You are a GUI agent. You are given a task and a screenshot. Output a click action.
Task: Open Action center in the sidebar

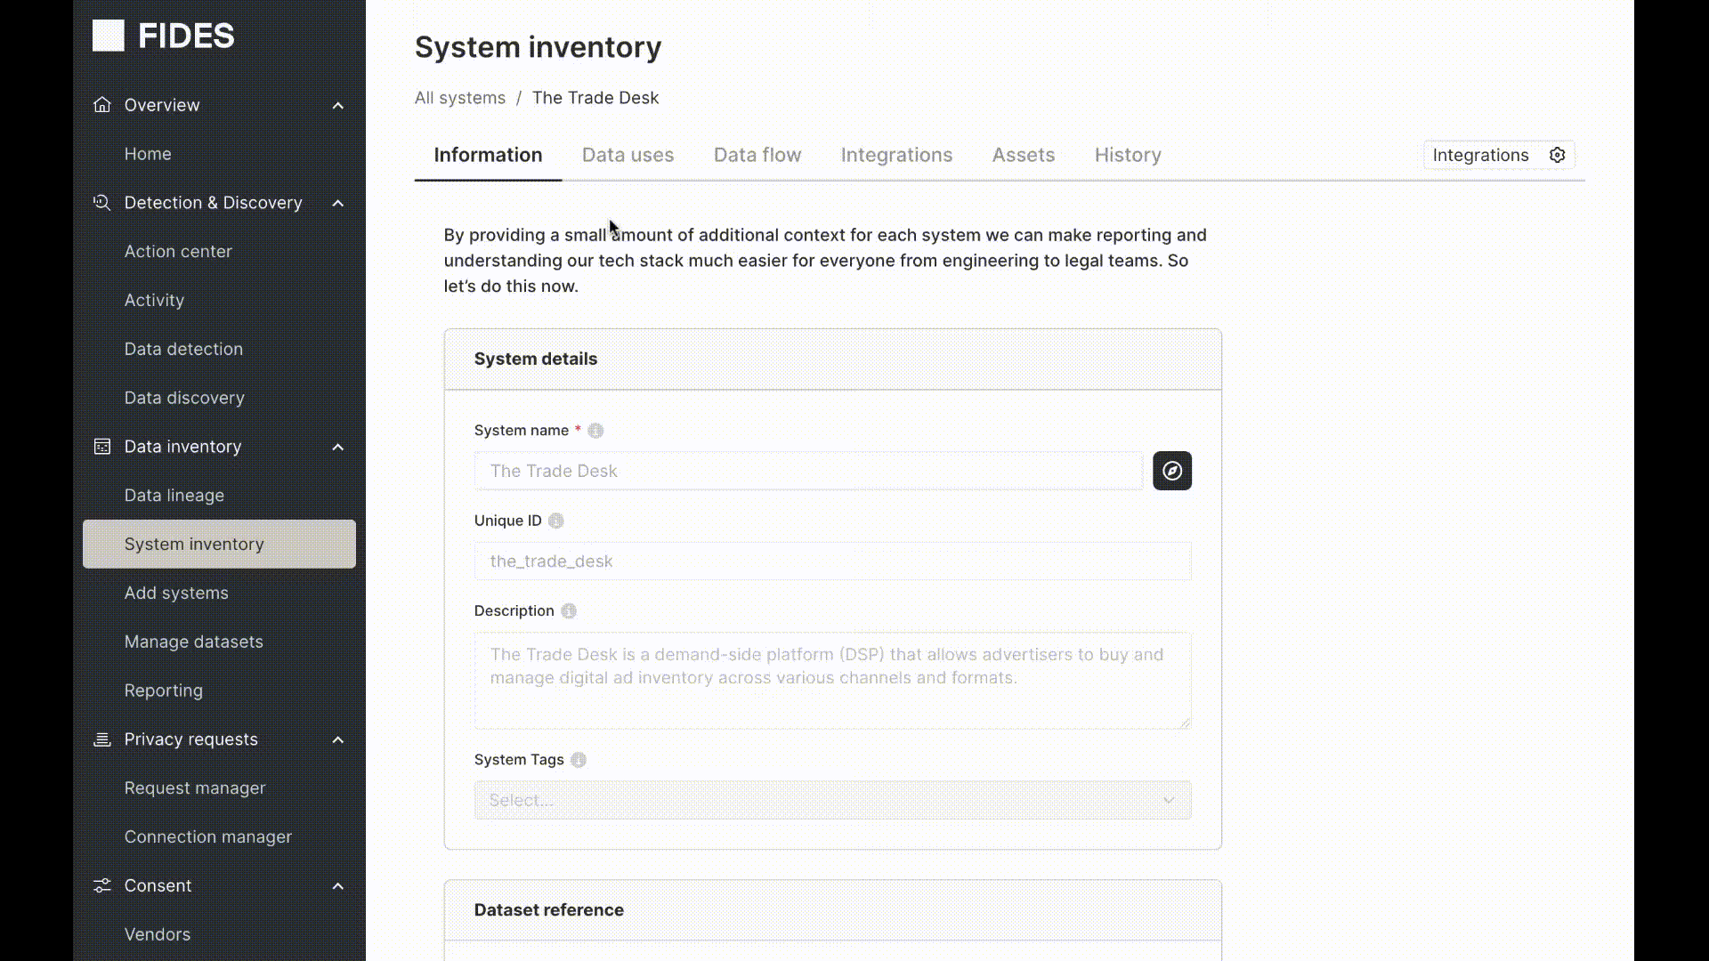(x=178, y=252)
